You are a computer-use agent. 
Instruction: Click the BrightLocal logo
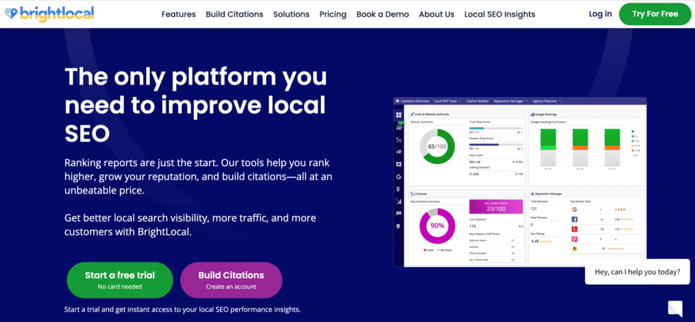pos(49,14)
